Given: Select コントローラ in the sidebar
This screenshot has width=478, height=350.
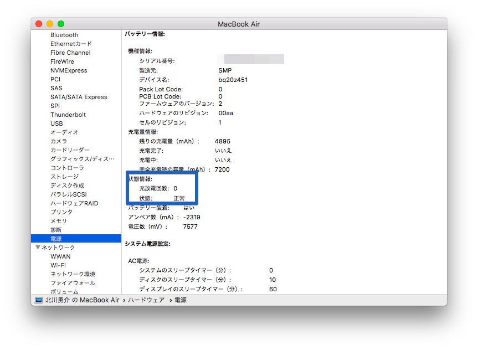Looking at the screenshot, I should tap(67, 168).
